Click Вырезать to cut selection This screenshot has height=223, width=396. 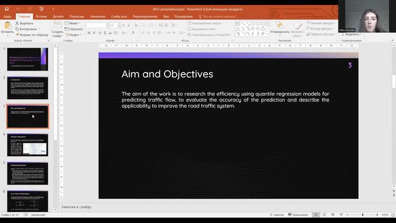(25, 24)
